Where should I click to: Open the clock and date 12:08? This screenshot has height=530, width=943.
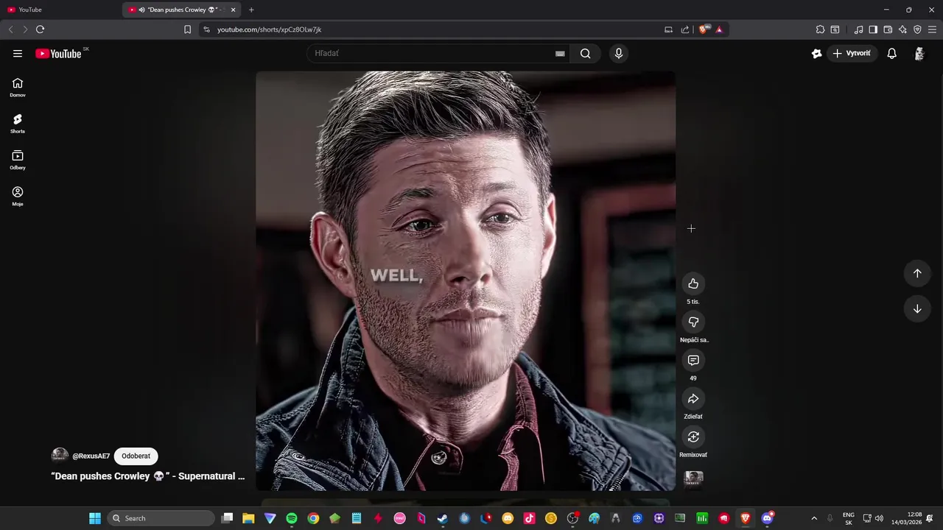pyautogui.click(x=906, y=518)
